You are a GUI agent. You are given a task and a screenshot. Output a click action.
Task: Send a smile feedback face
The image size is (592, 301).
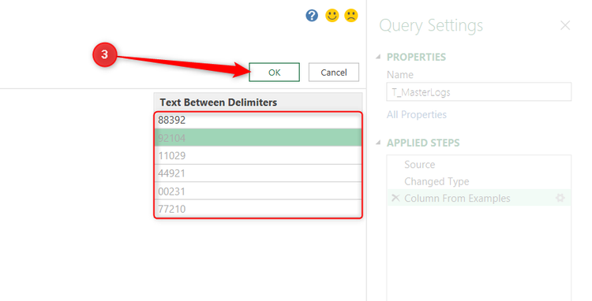click(332, 16)
